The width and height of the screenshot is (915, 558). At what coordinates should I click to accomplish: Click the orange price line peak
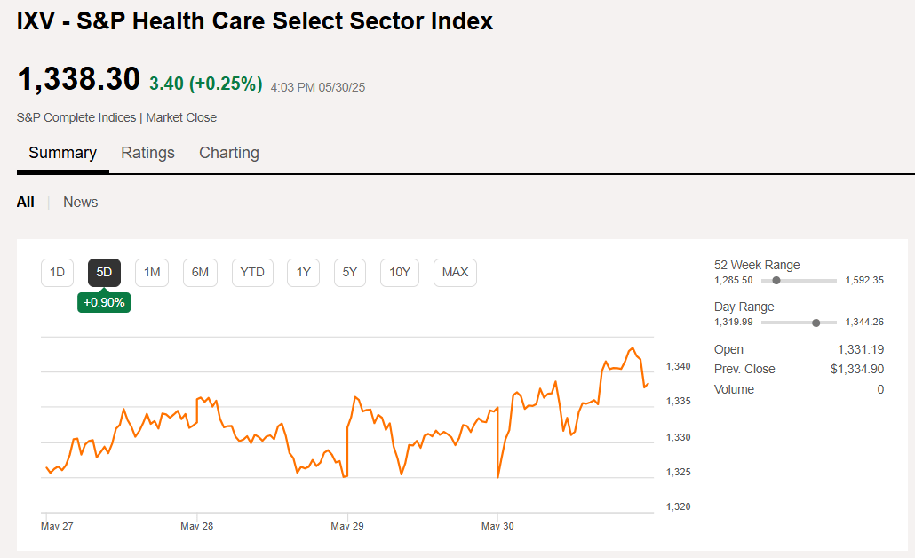pyautogui.click(x=633, y=348)
